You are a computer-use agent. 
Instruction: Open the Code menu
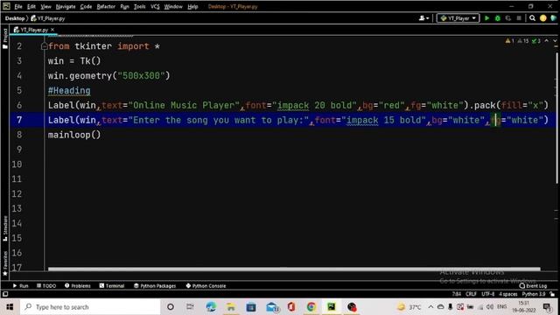(86, 6)
